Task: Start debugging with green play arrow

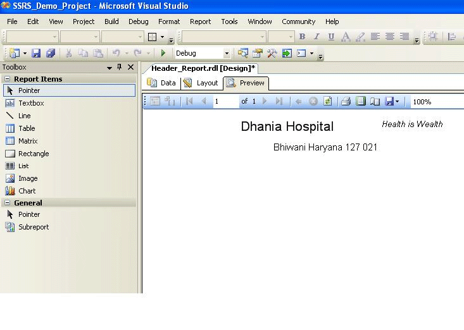Action: click(163, 53)
